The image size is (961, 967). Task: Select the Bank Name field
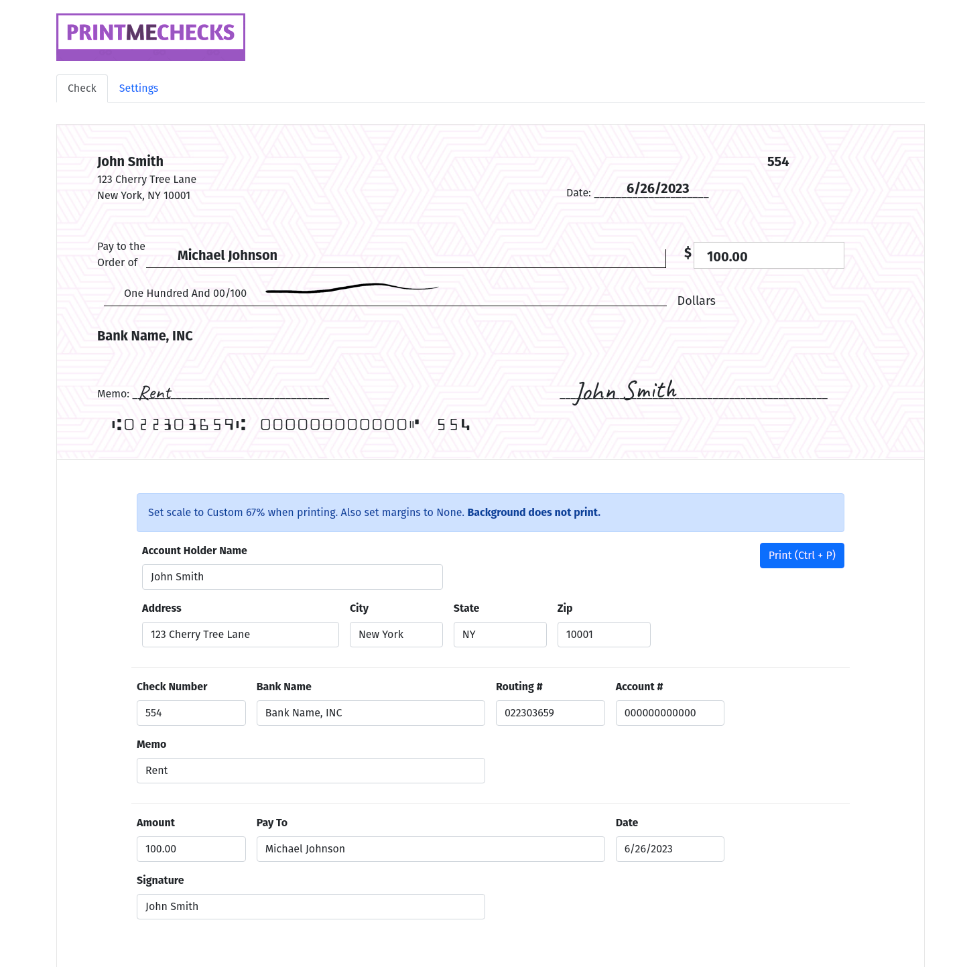pyautogui.click(x=370, y=712)
